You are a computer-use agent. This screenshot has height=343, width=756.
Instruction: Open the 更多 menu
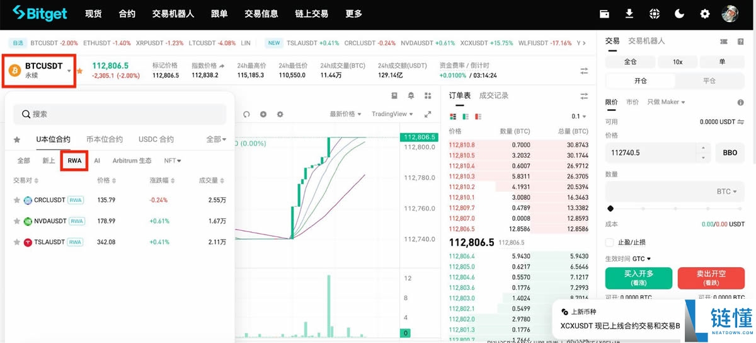353,14
